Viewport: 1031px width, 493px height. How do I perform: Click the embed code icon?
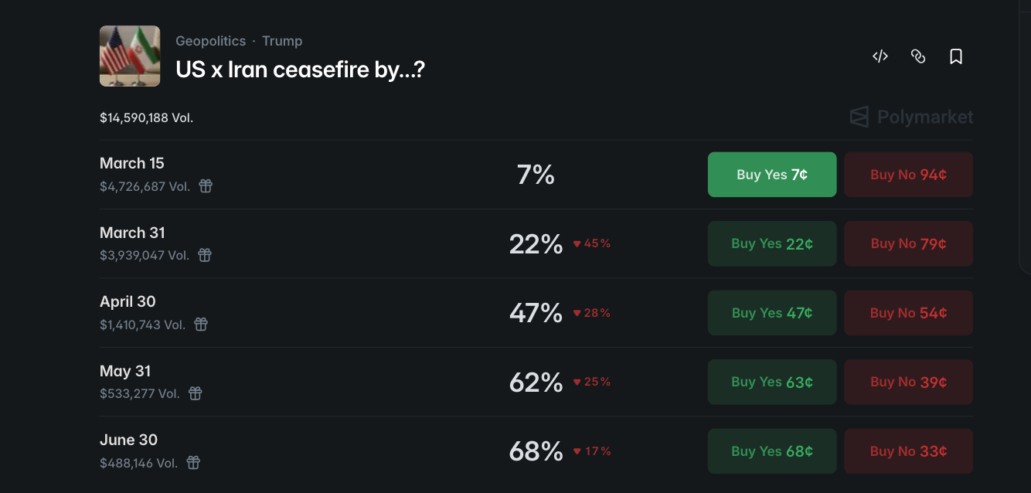pos(880,56)
